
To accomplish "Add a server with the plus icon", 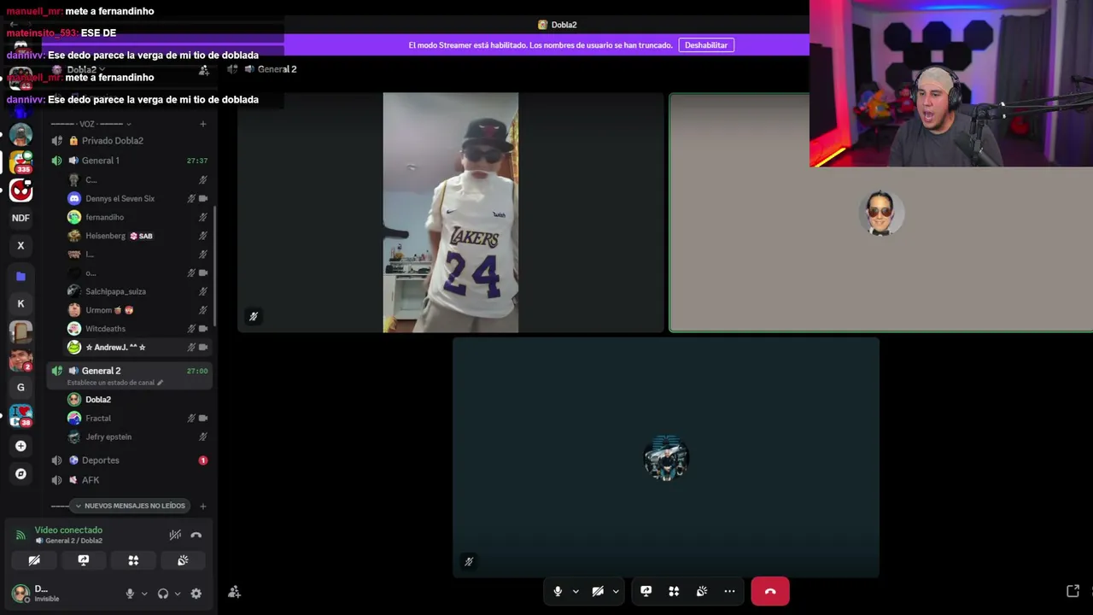I will coord(20,446).
